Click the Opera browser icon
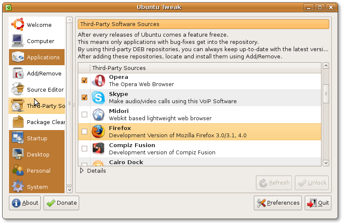The height and width of the screenshot is (223, 342). pos(99,81)
